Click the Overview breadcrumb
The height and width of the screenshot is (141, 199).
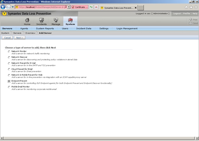(30, 33)
